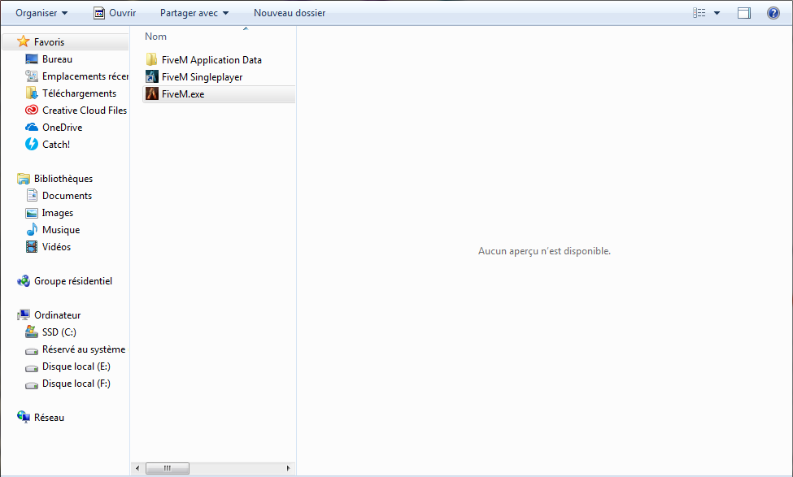Click the FiveM Application Data folder icon
This screenshot has width=793, height=477.
pyautogui.click(x=152, y=59)
